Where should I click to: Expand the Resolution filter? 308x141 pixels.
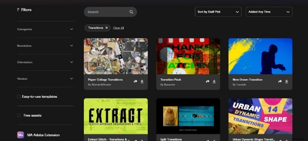45,45
